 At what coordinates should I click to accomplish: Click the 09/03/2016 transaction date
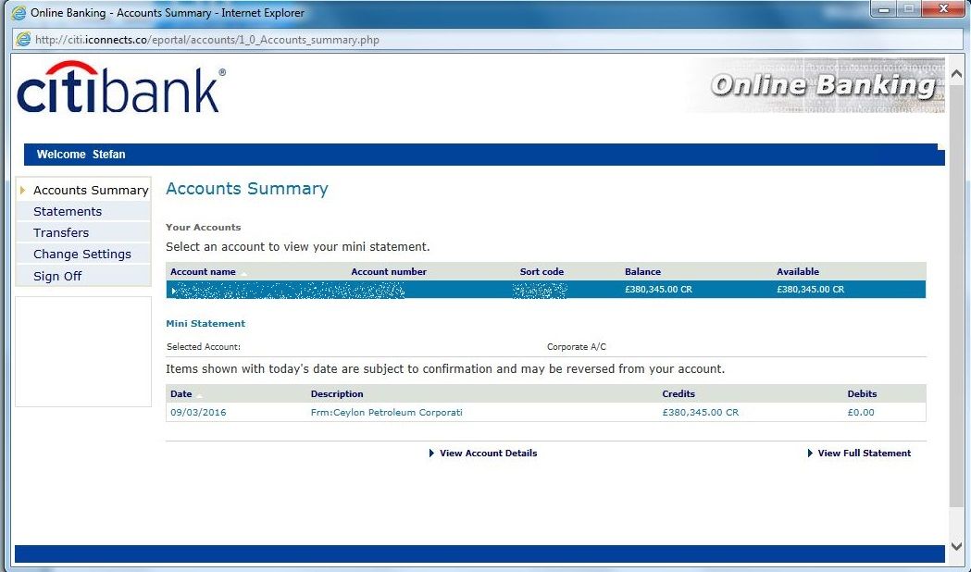coord(198,412)
